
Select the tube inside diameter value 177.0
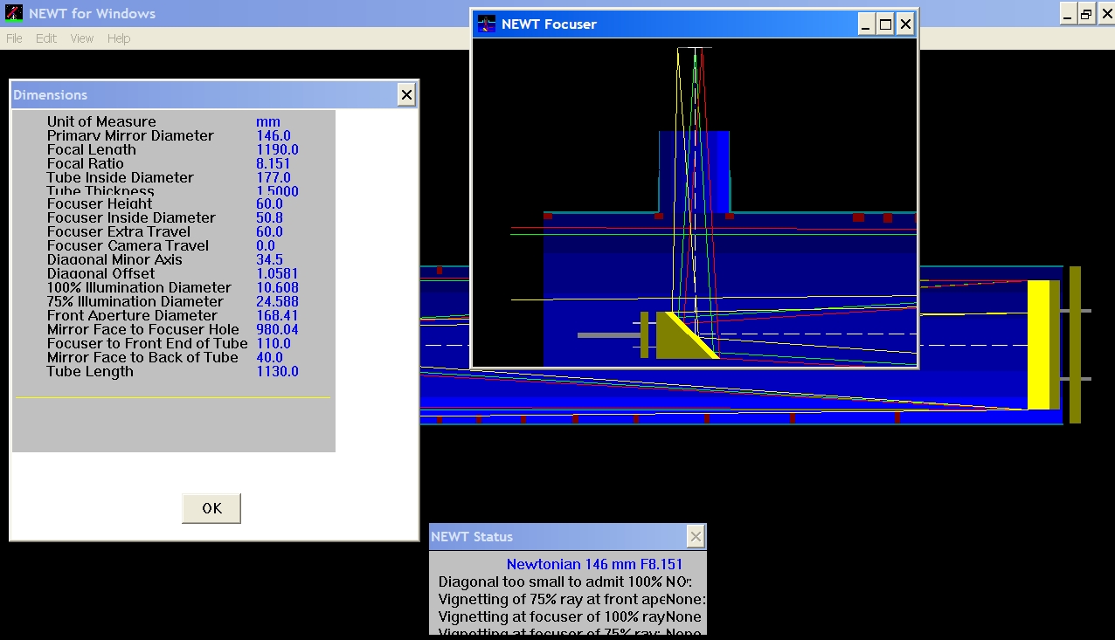[274, 178]
